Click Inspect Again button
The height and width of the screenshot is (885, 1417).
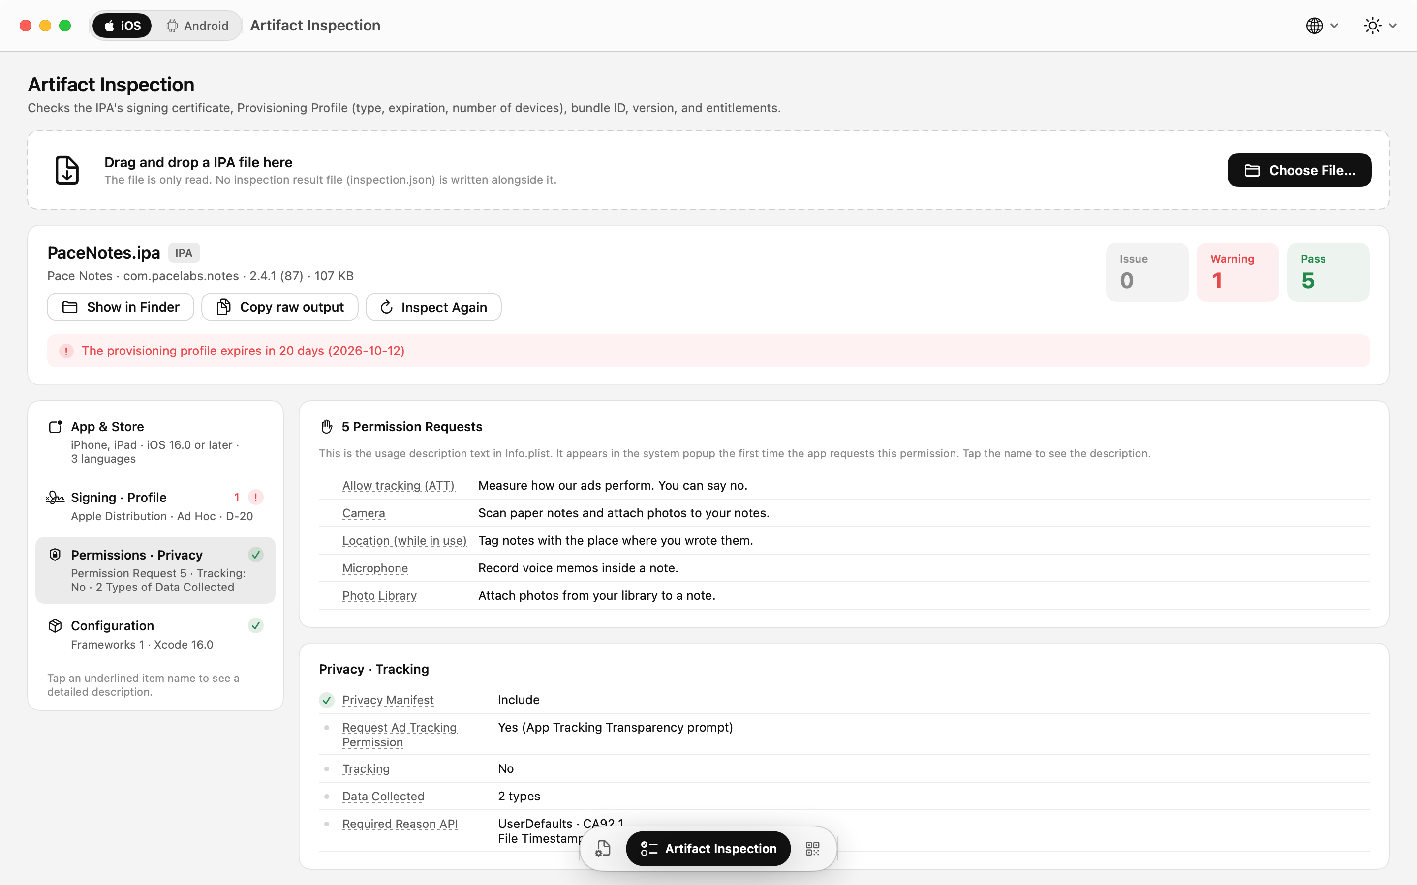(x=433, y=307)
